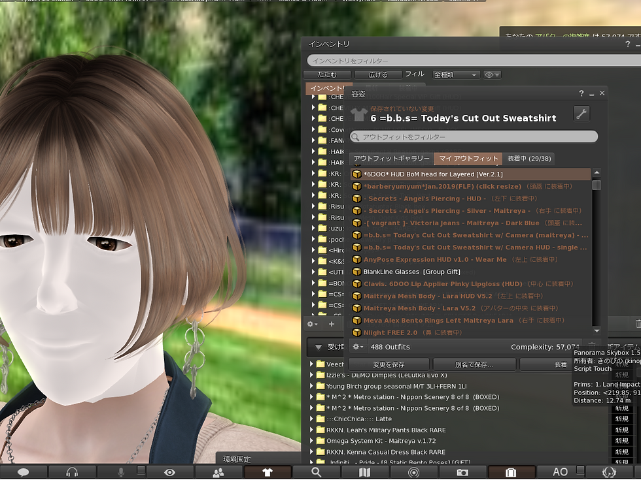Click the wrench edit outfit button
Screen dimensions: 641x480
[581, 114]
